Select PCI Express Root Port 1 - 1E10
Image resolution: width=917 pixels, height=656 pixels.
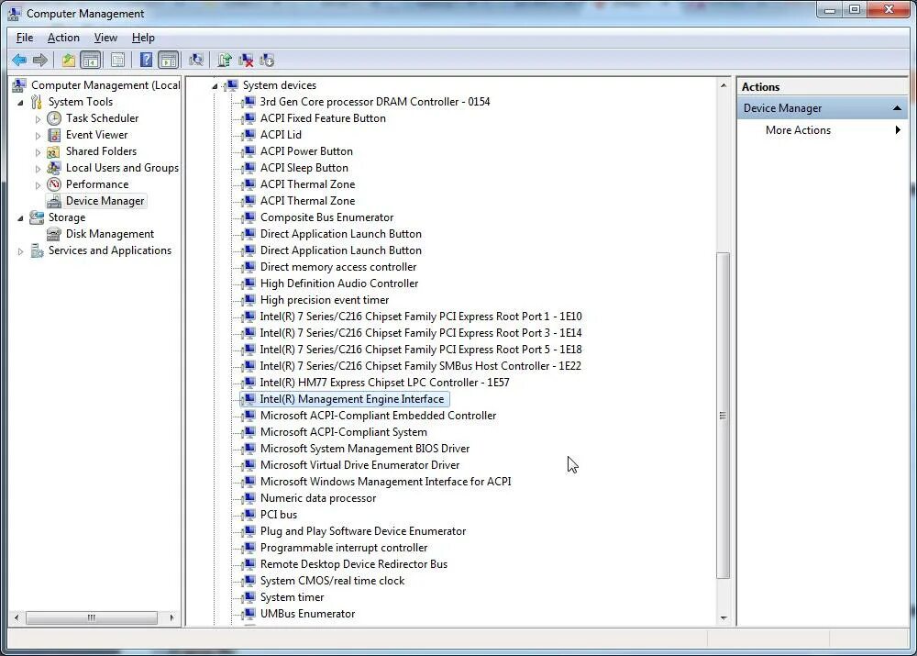click(421, 316)
